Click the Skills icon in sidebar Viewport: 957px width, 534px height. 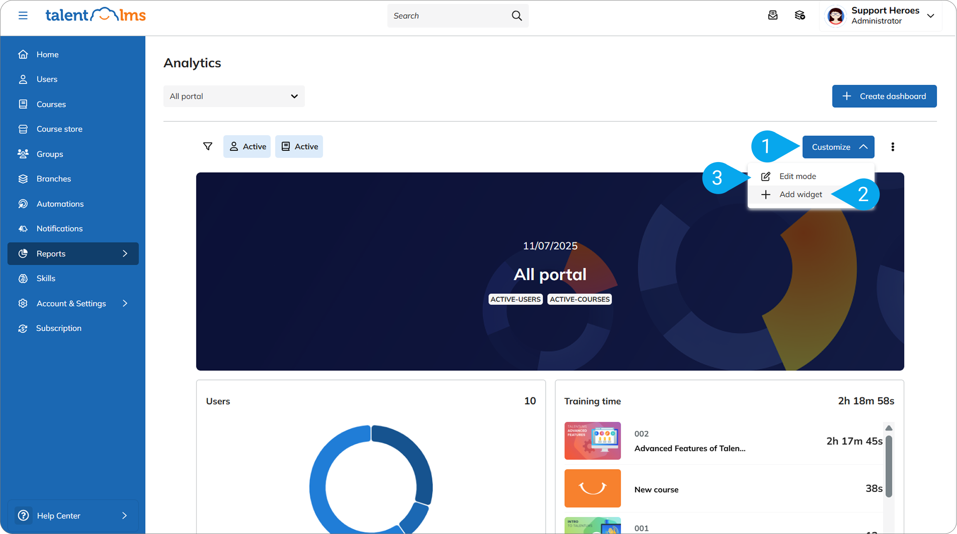click(23, 278)
